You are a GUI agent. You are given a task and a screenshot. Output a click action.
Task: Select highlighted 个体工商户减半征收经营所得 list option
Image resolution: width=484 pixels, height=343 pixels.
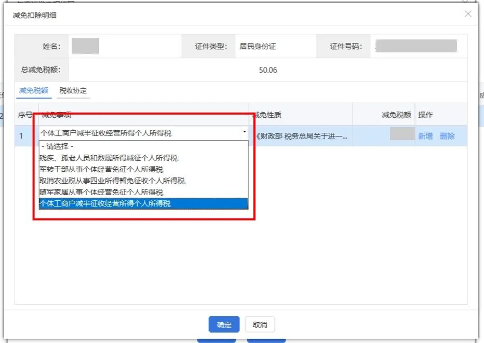coord(106,203)
